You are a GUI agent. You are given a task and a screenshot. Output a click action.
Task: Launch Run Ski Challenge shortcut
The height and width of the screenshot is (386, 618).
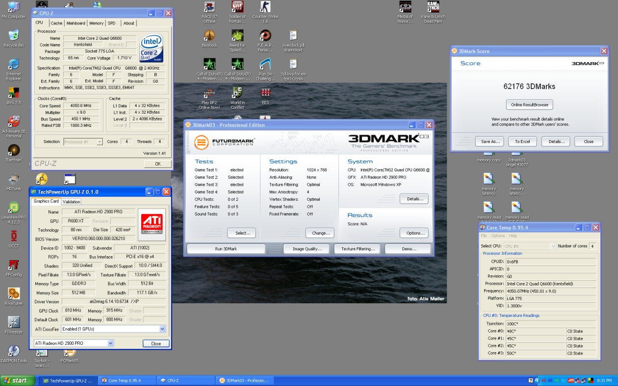pos(265,69)
